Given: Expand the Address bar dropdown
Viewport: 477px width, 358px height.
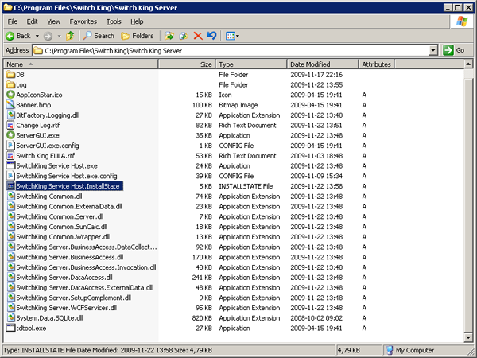Looking at the screenshot, I should [433, 50].
